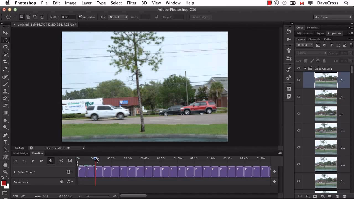This screenshot has width=354, height=199.
Task: Click the Play button in the Timeline
Action: (33, 161)
